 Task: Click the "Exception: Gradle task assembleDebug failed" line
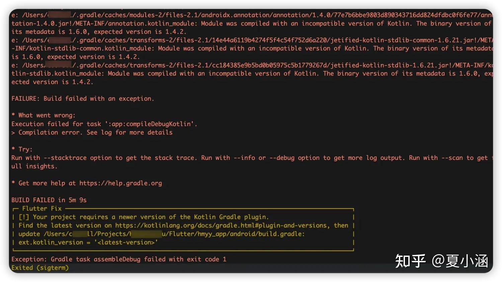tap(119, 259)
